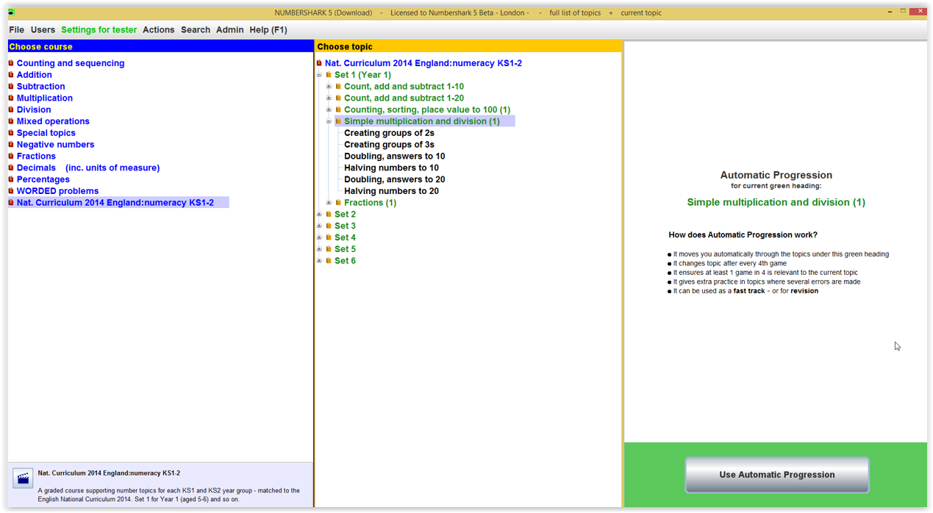Click the book icon beside Mixed operations
Screen dimensions: 933x513
pos(11,121)
